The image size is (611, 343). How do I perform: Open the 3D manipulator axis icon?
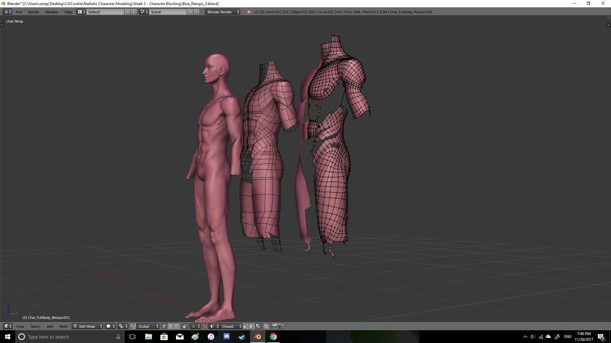[x=133, y=326]
